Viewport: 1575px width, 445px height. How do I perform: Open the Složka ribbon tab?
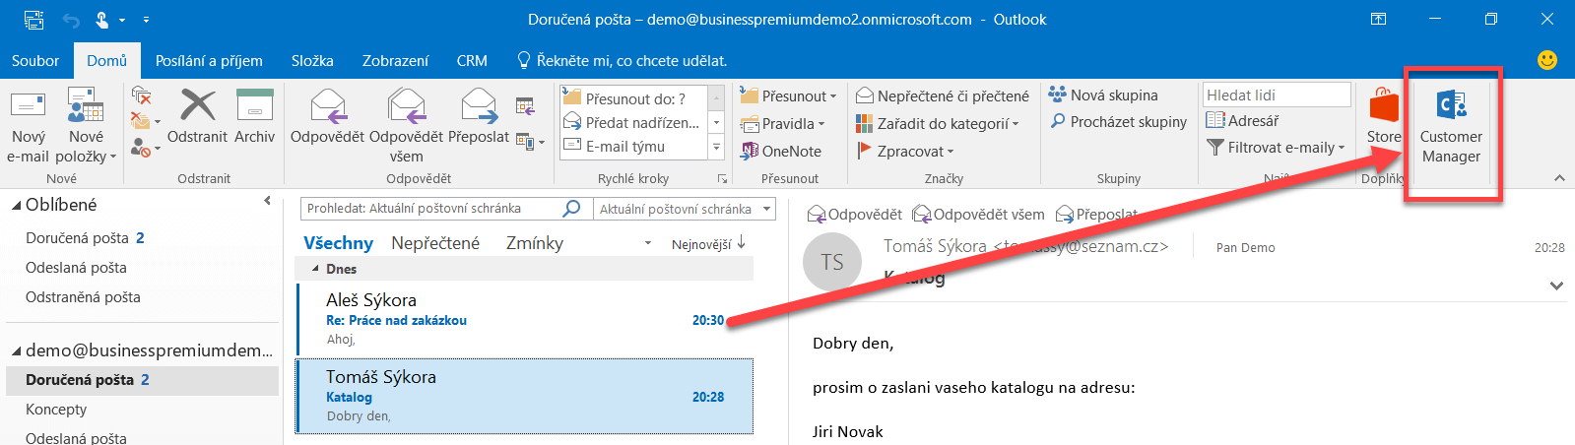click(x=312, y=60)
